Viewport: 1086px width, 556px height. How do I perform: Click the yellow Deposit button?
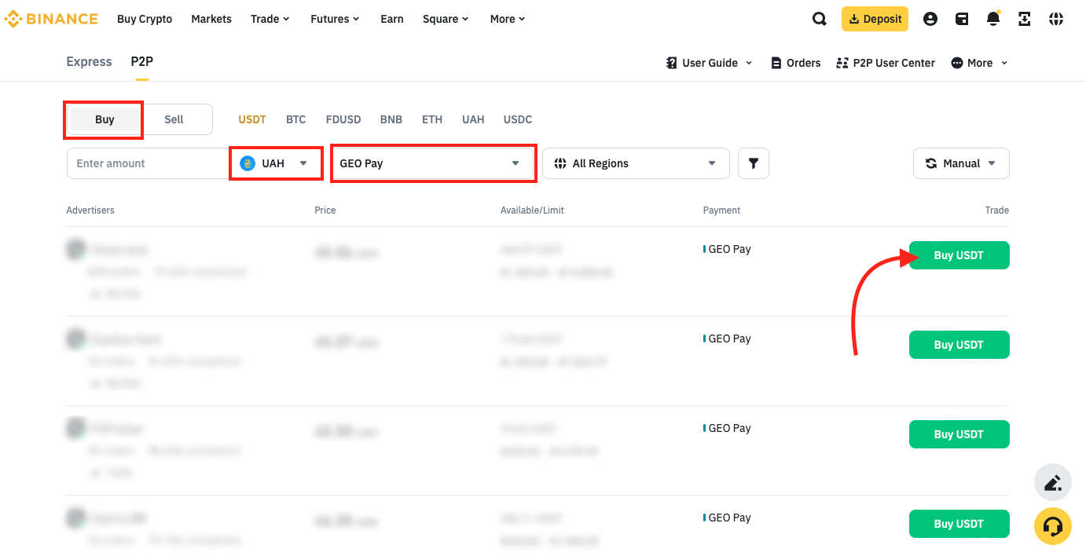(875, 19)
